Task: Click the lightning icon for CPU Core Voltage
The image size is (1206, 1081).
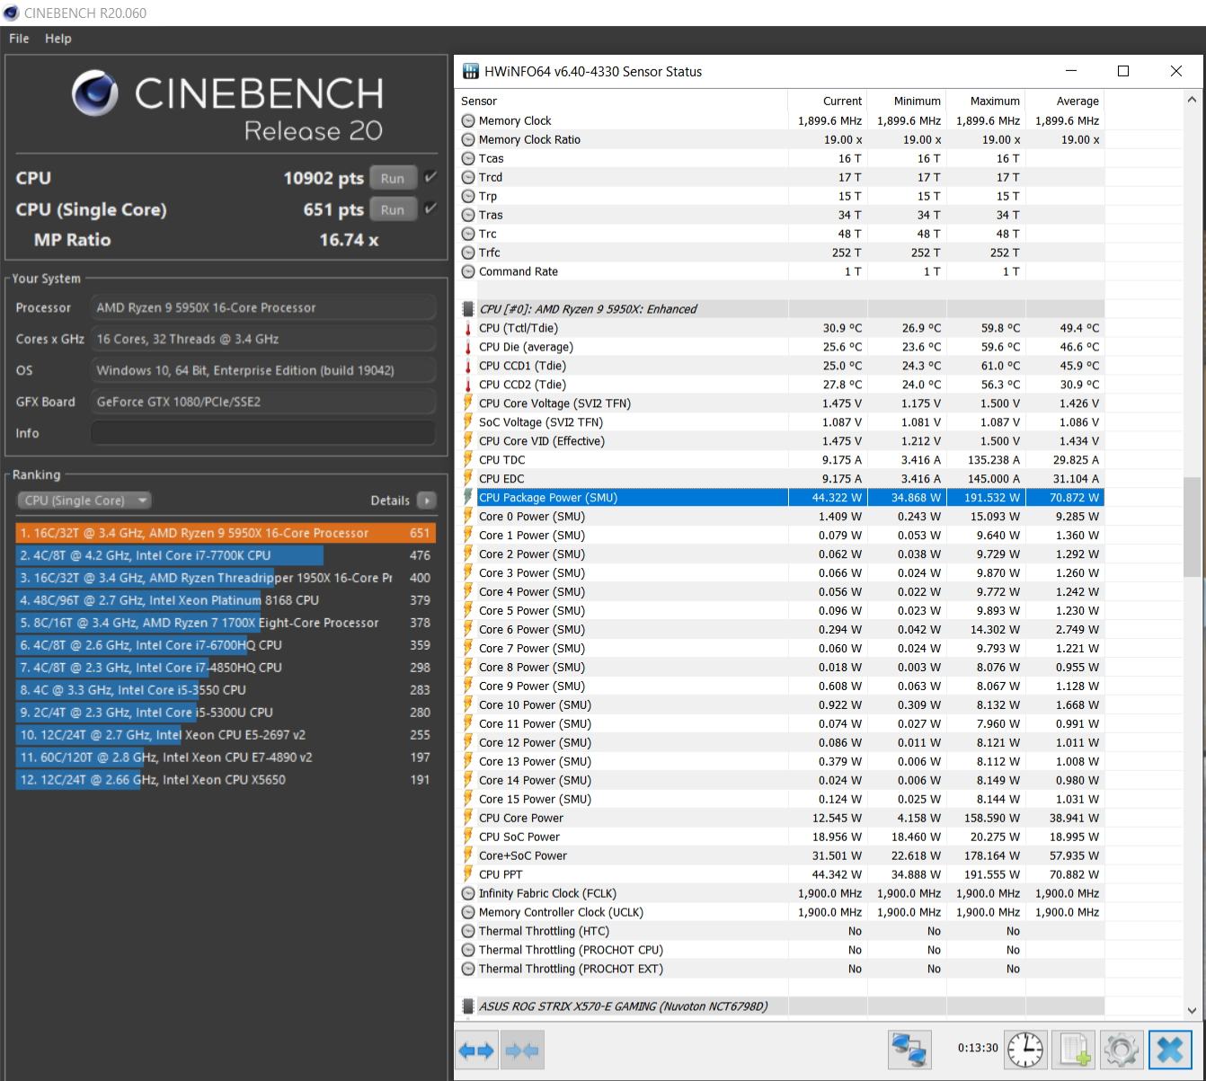Action: [467, 403]
